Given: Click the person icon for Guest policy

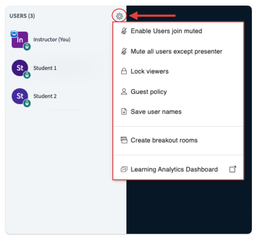Looking at the screenshot, I should point(124,92).
